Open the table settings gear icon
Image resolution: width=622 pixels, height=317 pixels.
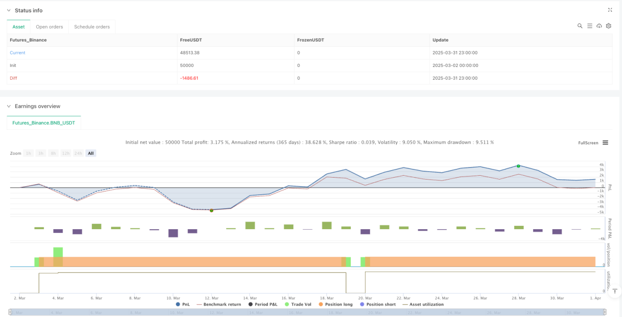(x=609, y=26)
